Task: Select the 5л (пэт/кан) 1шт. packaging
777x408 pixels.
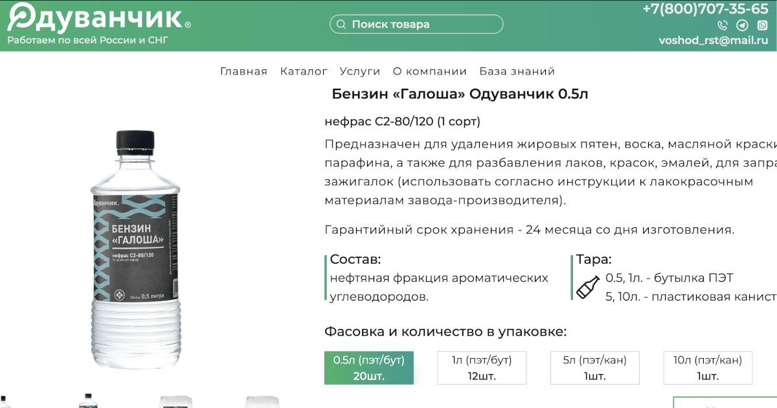Action: [x=594, y=368]
